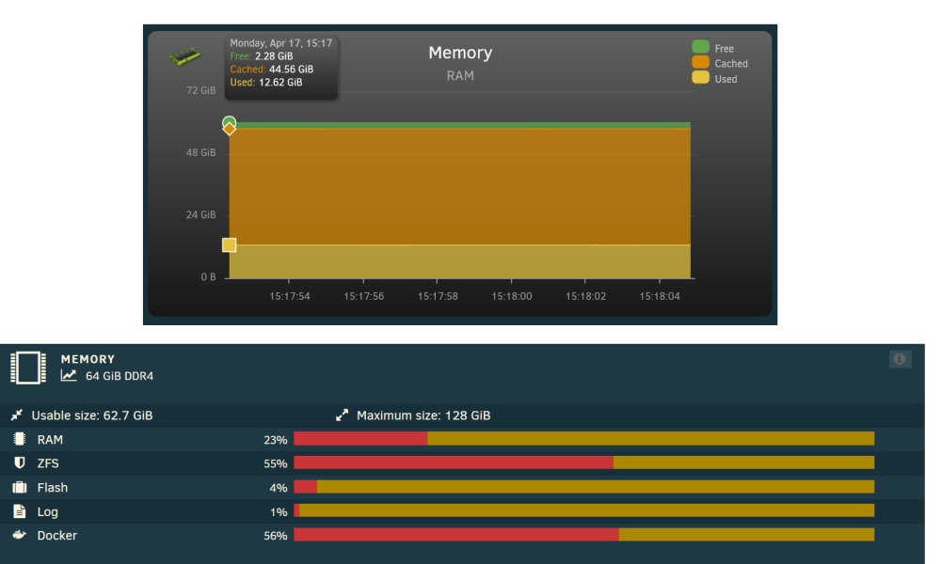This screenshot has width=941, height=564.
Task: Click the ZFS shield icon
Action: 19,462
